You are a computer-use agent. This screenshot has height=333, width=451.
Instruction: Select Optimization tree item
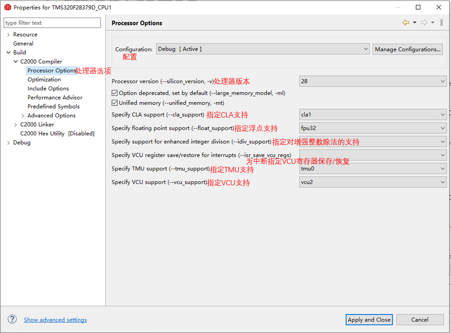point(44,79)
